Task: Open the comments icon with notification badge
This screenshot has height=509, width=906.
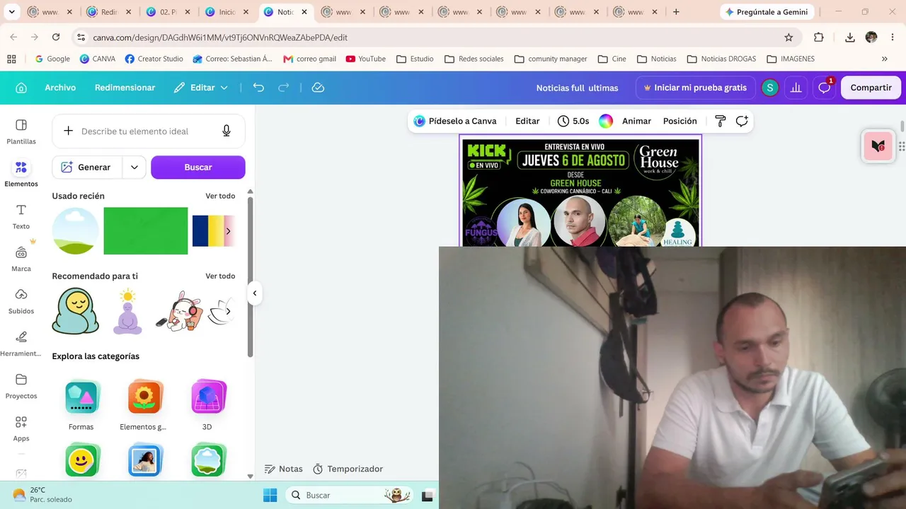Action: (824, 88)
